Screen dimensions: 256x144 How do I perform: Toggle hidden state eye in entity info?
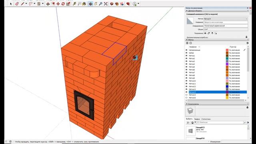pyautogui.click(x=205, y=33)
